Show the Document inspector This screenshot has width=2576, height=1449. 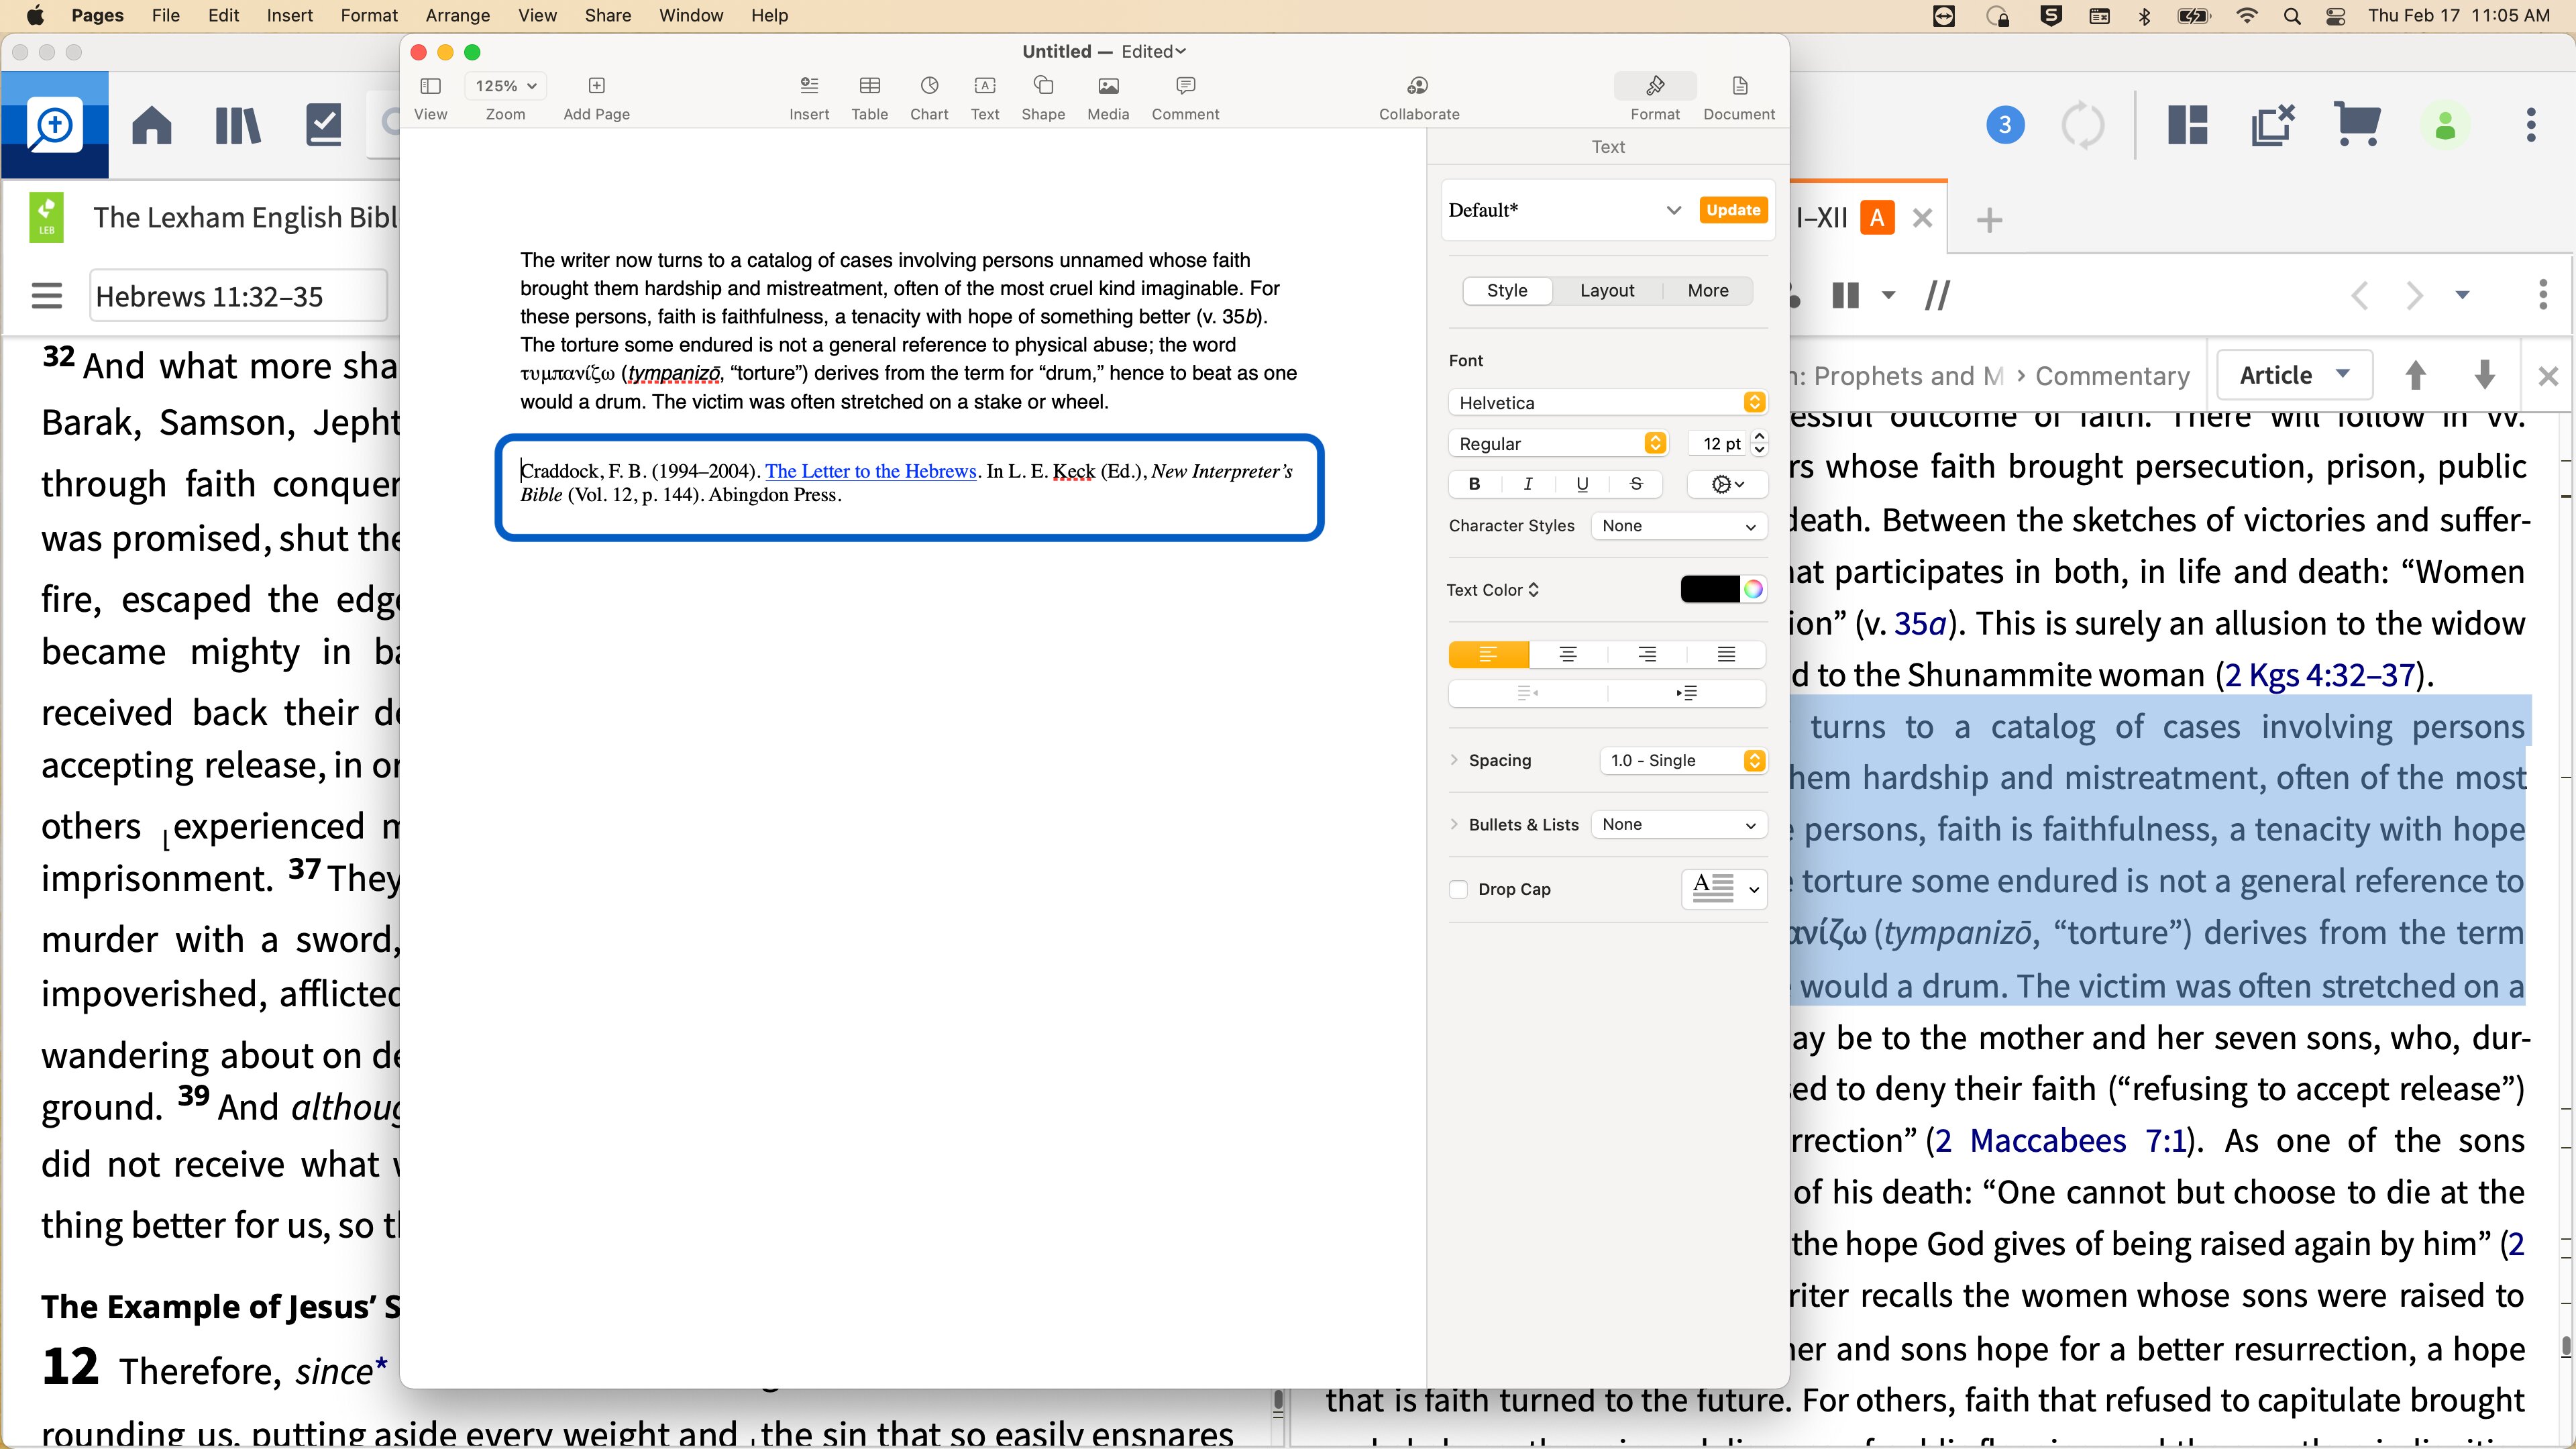(x=1739, y=97)
